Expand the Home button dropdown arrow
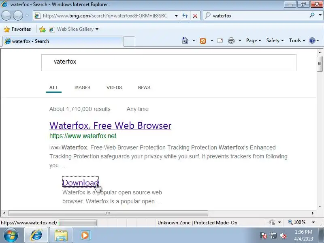 point(194,40)
